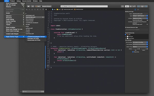The height and width of the screenshot is (96, 154).
Task: Switch to the assistant editor icon
Action: pos(131,6)
